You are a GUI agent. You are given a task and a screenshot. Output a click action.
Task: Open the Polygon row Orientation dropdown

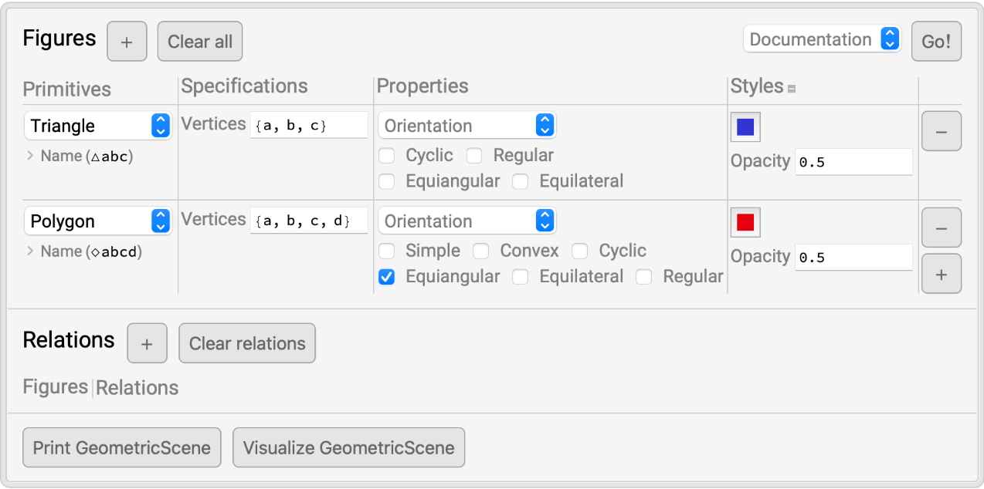467,221
